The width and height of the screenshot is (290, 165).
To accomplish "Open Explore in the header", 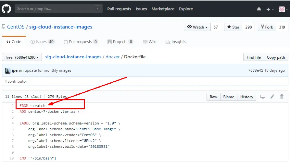I will [x=186, y=9].
